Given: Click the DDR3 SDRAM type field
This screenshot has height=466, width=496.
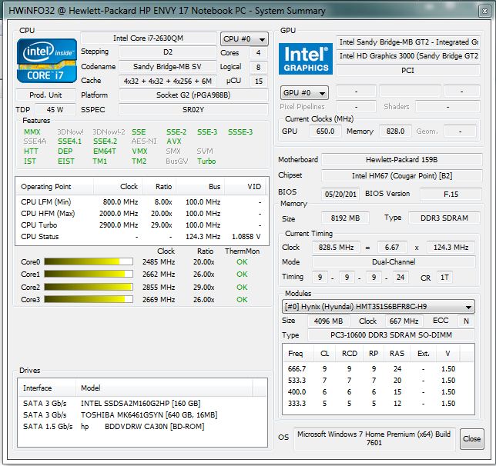Looking at the screenshot, I should [x=444, y=218].
